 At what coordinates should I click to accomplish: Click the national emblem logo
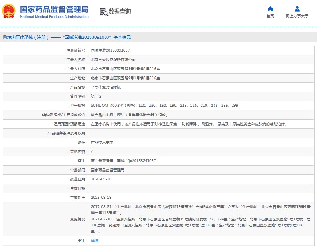pyautogui.click(x=8, y=11)
